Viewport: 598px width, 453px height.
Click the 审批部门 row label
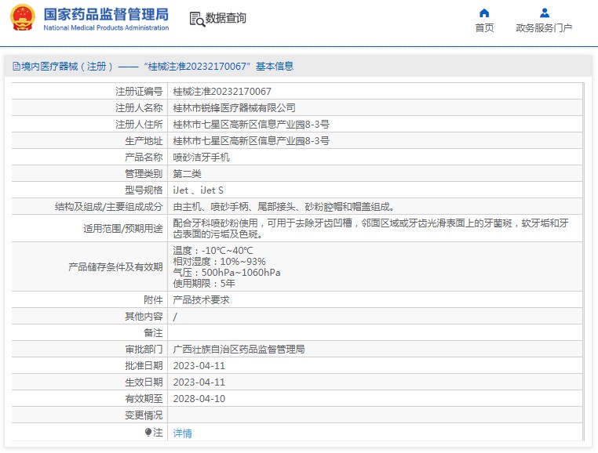(x=144, y=349)
